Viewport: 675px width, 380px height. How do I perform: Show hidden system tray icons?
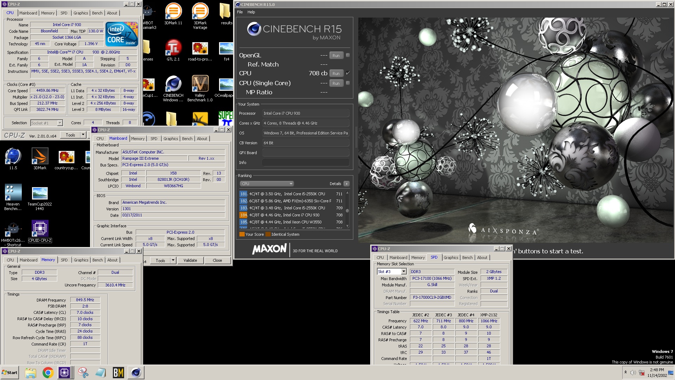tap(625, 372)
